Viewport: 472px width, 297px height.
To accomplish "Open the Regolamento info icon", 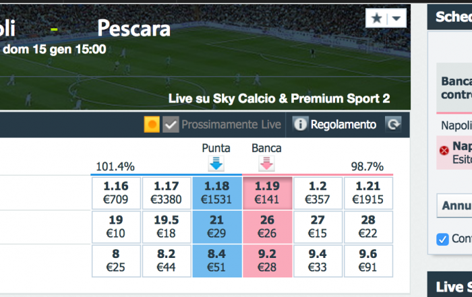I will pos(300,124).
